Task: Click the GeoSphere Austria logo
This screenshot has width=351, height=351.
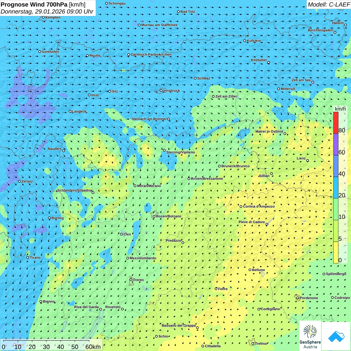Action: pyautogui.click(x=310, y=336)
